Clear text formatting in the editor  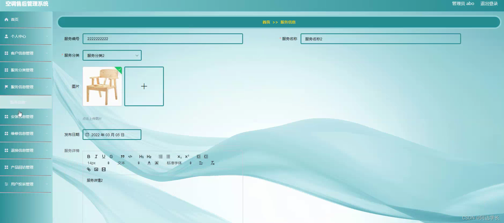[x=213, y=163]
